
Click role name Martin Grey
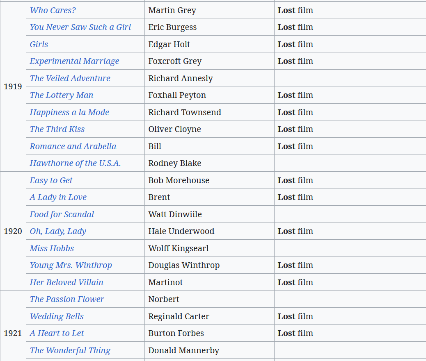point(172,10)
